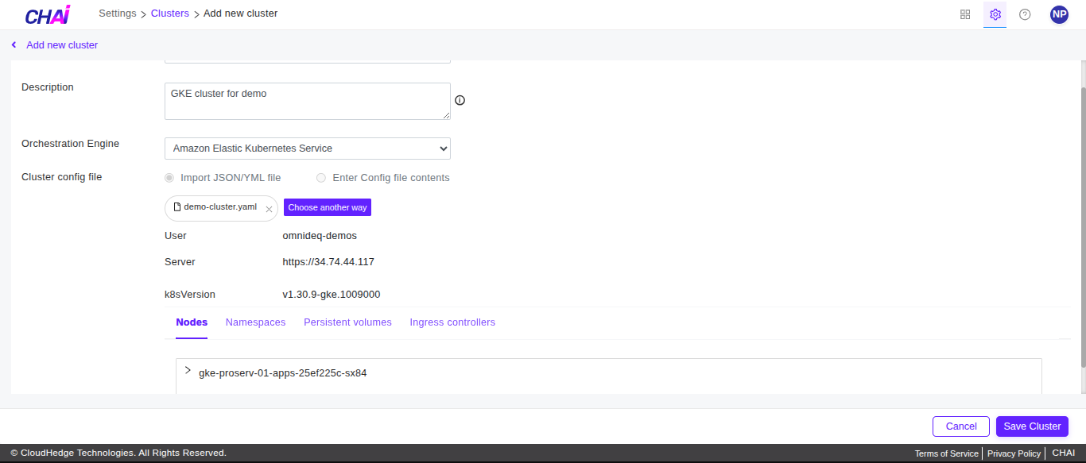Switch to the Persistent volumes tab

coord(347,322)
